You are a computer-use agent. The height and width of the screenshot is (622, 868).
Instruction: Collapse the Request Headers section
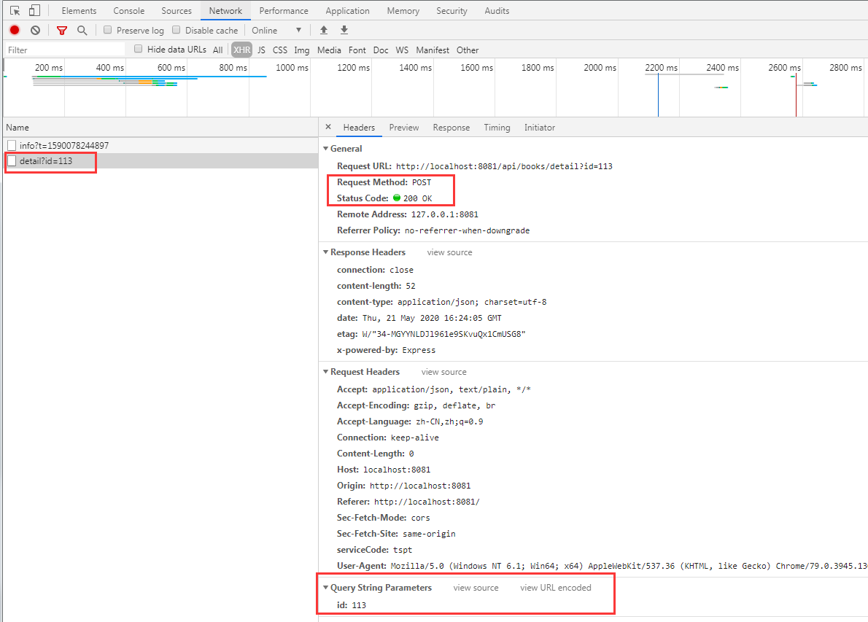click(x=325, y=371)
